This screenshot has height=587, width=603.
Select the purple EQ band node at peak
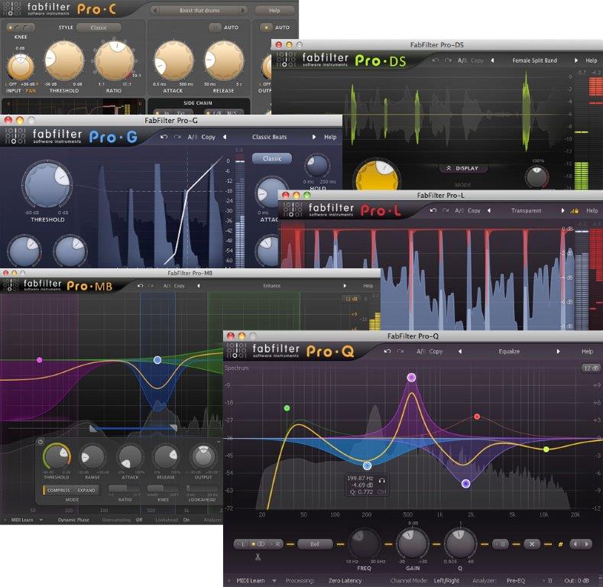(411, 378)
